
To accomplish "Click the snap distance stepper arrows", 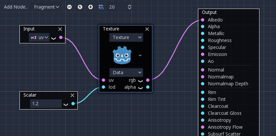I will 130,7.
